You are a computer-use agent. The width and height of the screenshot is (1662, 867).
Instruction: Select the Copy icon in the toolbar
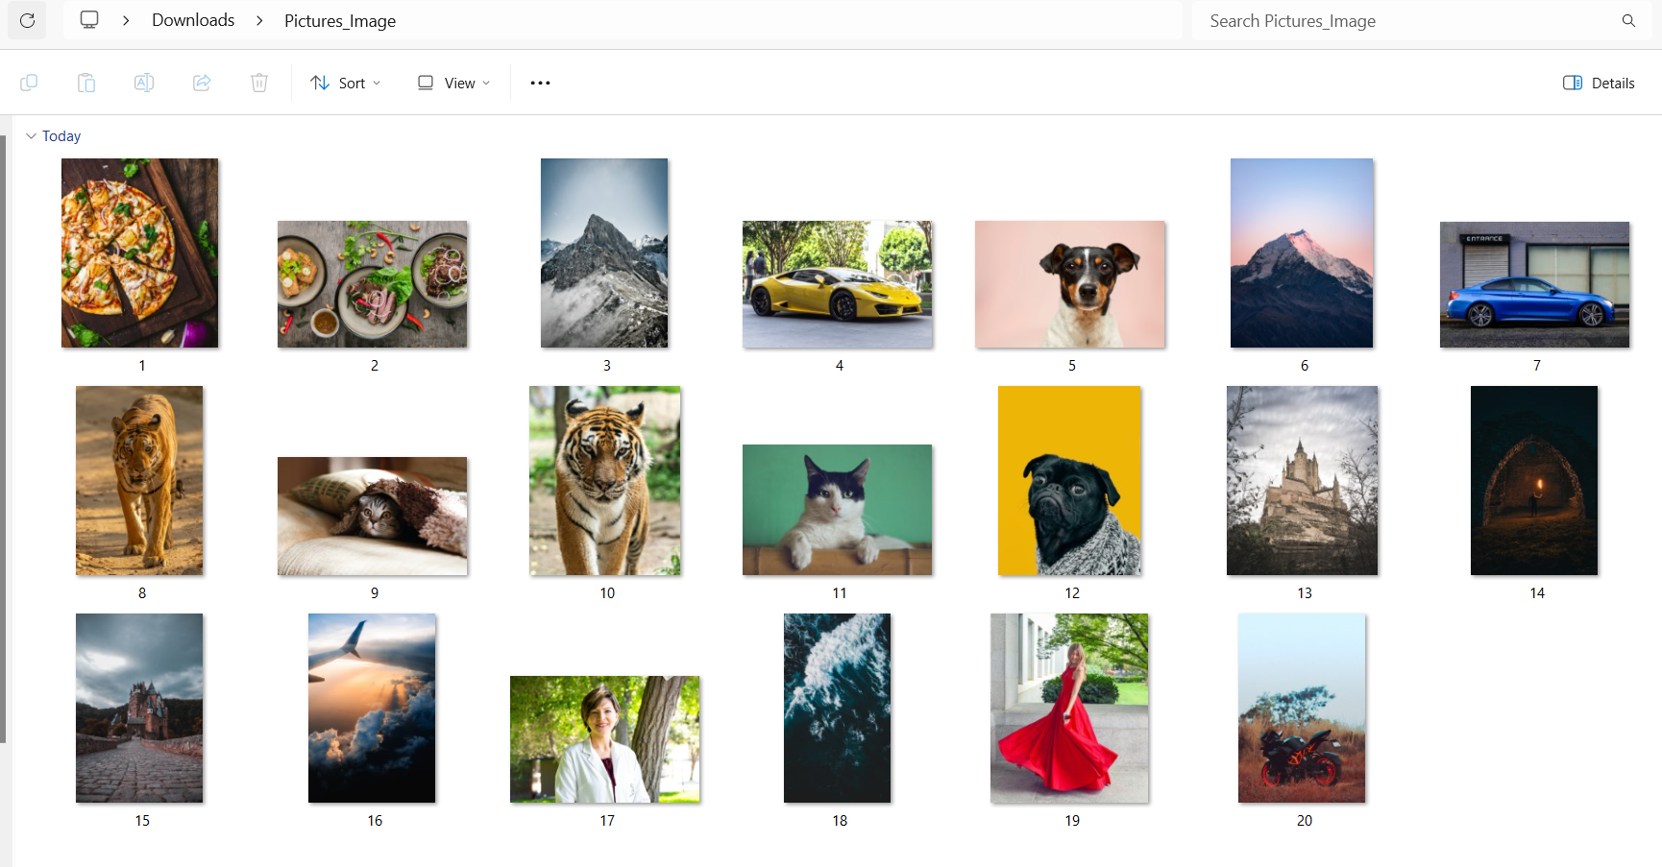29,83
